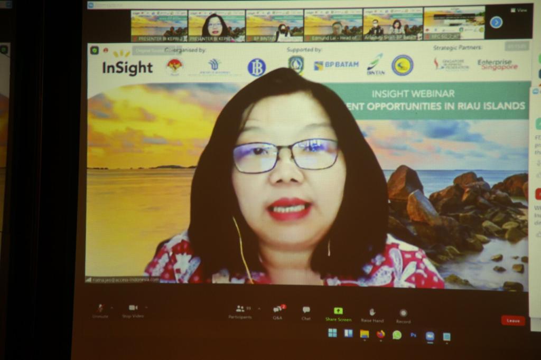The width and height of the screenshot is (541, 360).
Task: Show next participants with blue arrow button
Action: click(496, 22)
